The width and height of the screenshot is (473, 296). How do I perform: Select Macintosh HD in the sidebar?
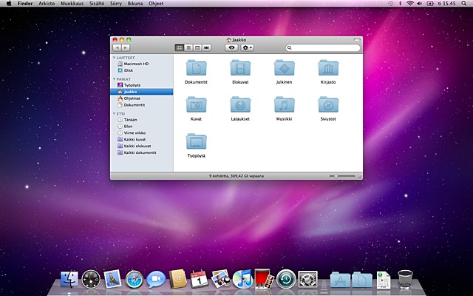142,64
